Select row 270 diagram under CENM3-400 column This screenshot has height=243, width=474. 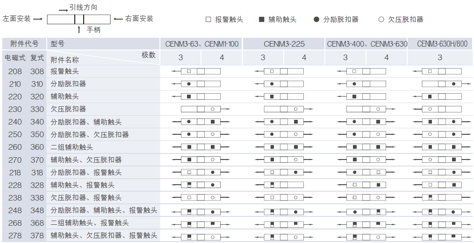pos(366,160)
